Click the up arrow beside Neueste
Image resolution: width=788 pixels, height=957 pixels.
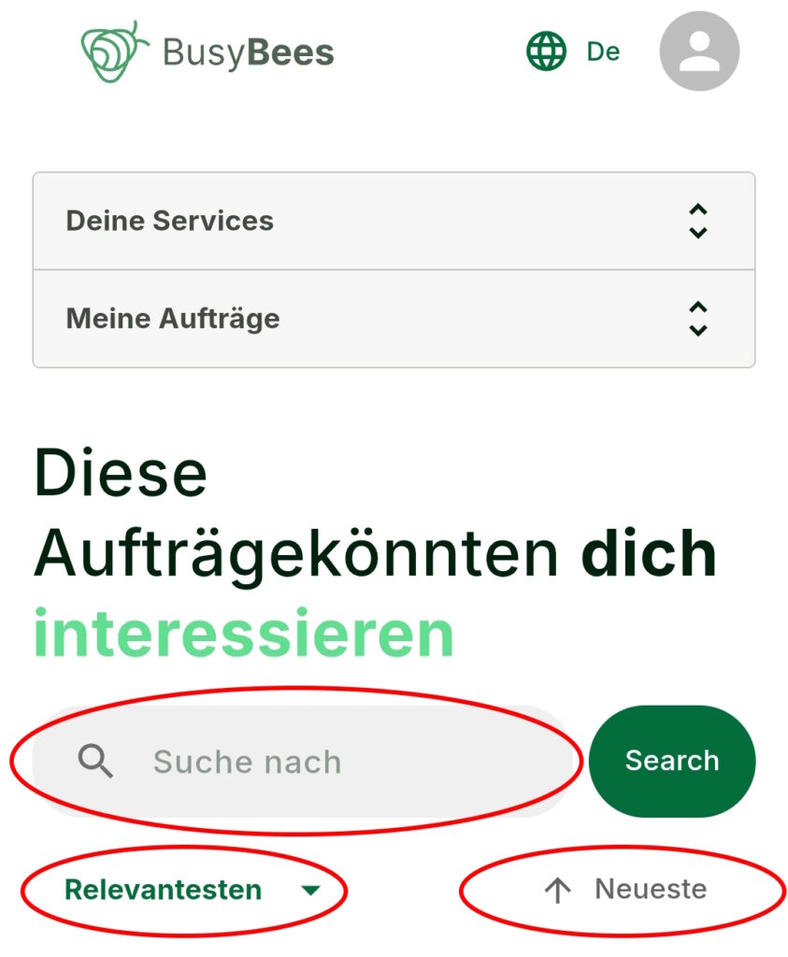pyautogui.click(x=557, y=890)
